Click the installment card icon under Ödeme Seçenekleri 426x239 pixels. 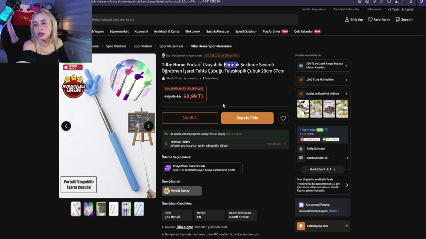point(167,168)
